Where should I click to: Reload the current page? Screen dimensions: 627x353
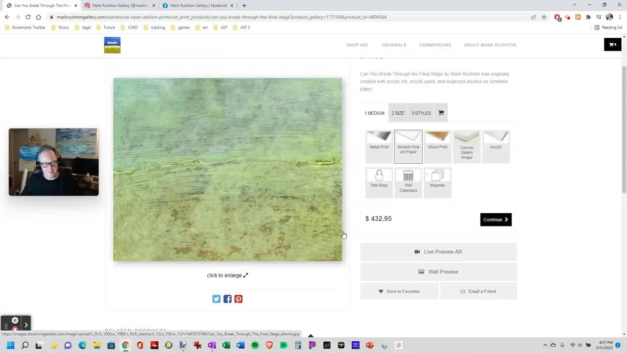(28, 17)
